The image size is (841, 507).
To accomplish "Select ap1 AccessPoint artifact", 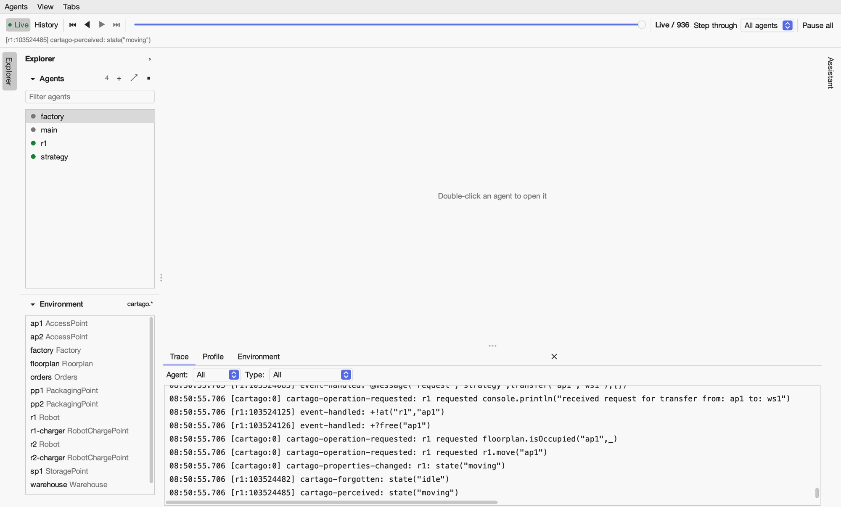I will 87,323.
